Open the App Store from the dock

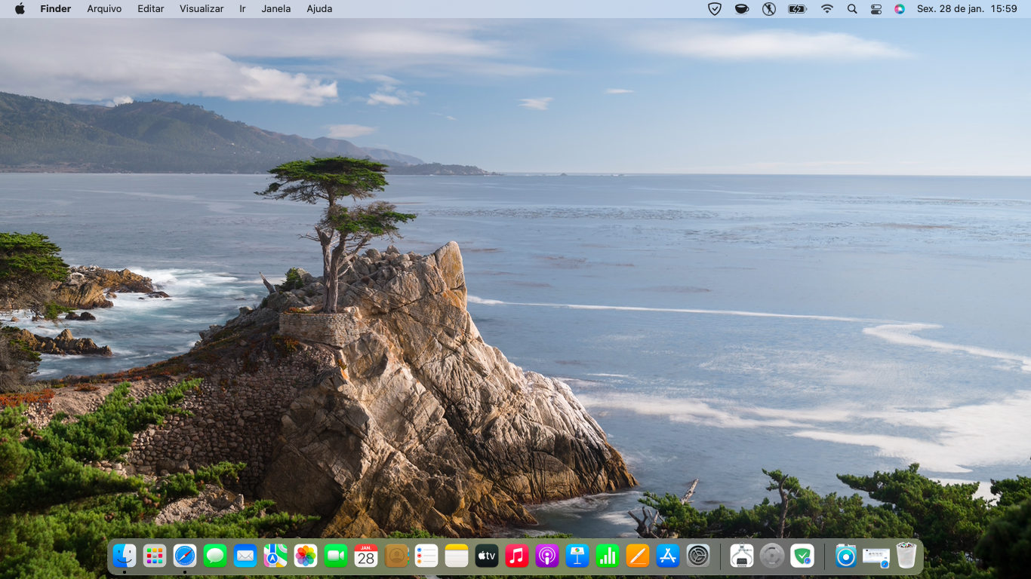pos(668,556)
